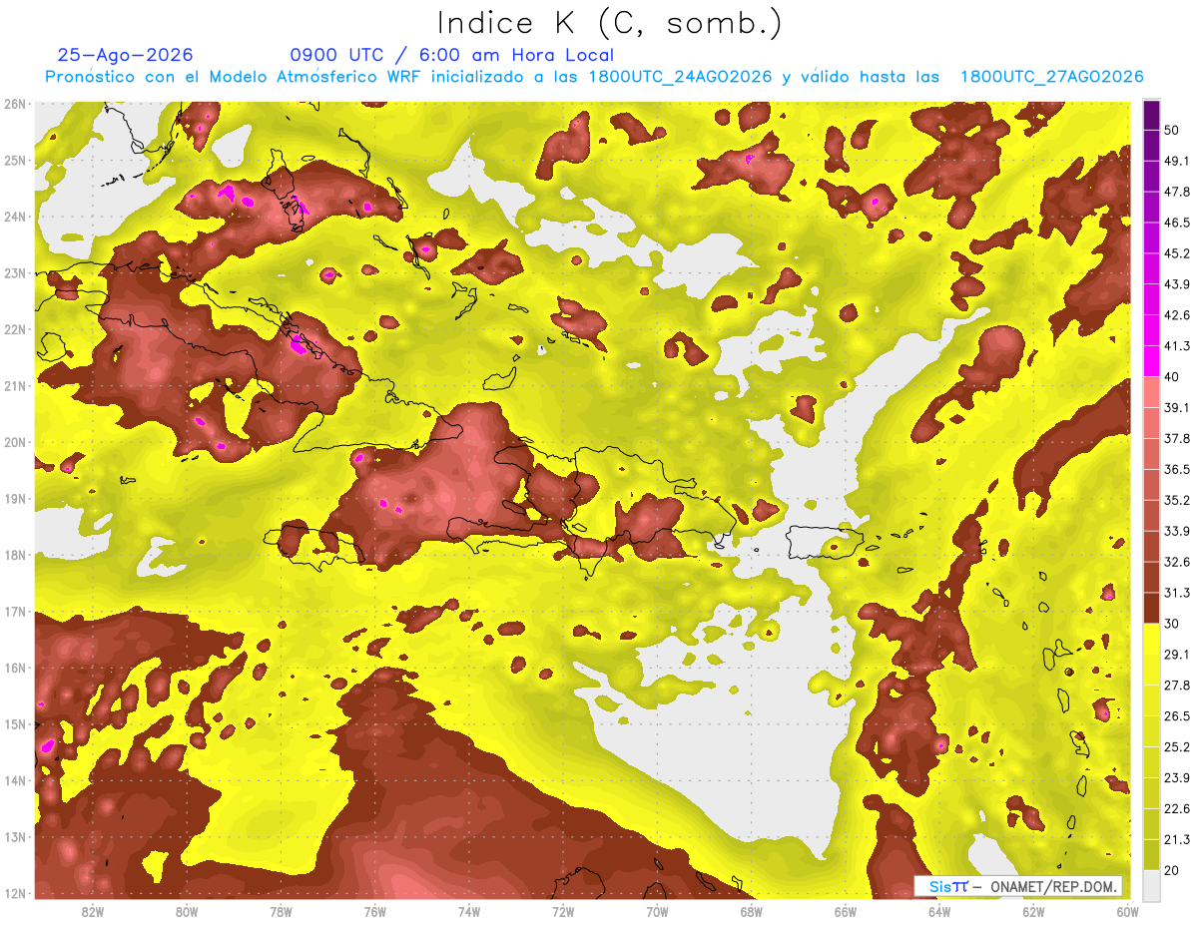Click the colorbar value "47.8"
The image size is (1198, 925).
[x=1176, y=192]
